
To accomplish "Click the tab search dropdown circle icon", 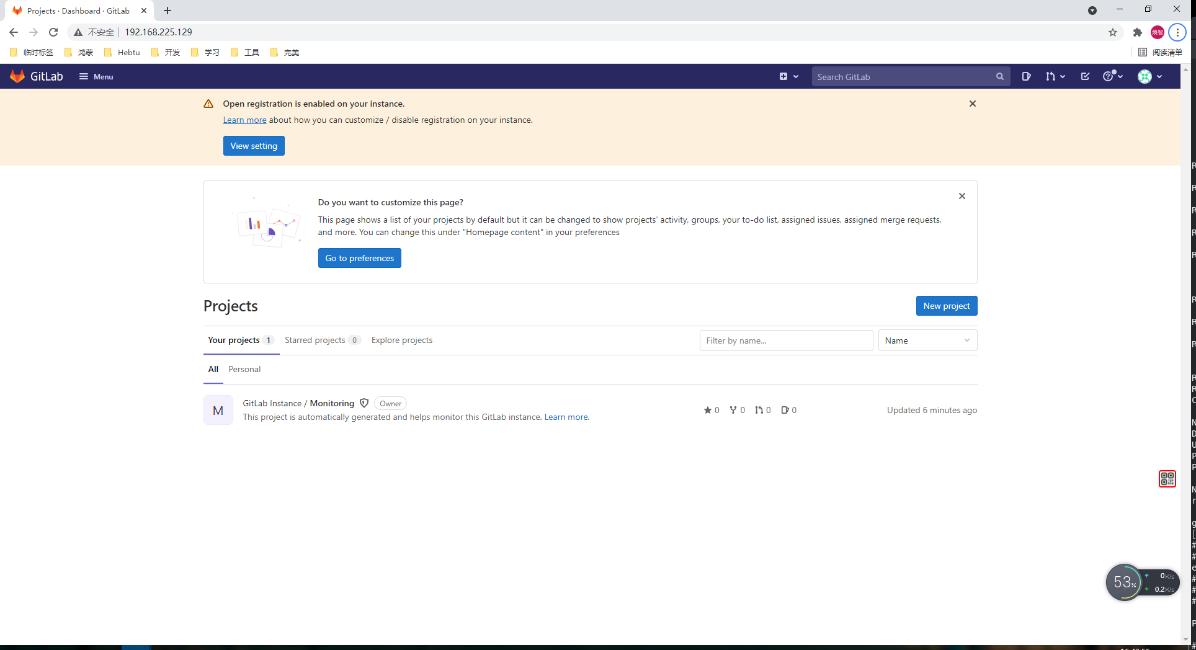I will 1092,11.
